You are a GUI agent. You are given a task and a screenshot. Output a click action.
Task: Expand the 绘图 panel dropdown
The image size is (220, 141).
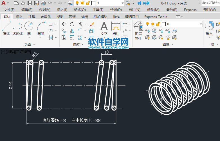pyautogui.click(x=34, y=45)
